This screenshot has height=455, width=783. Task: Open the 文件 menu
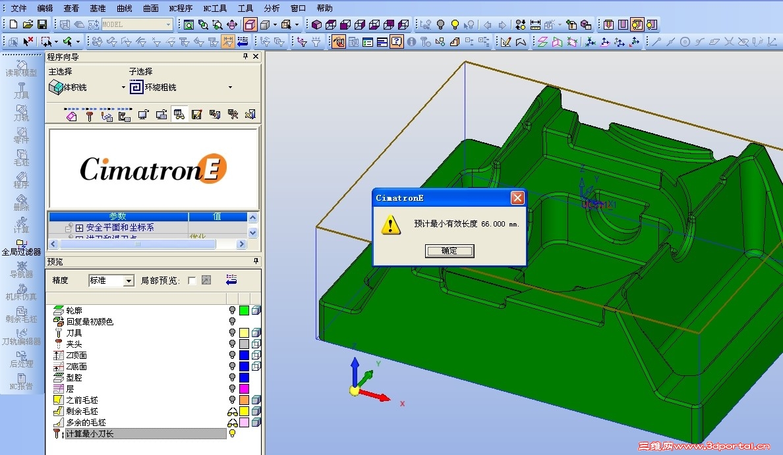click(19, 8)
